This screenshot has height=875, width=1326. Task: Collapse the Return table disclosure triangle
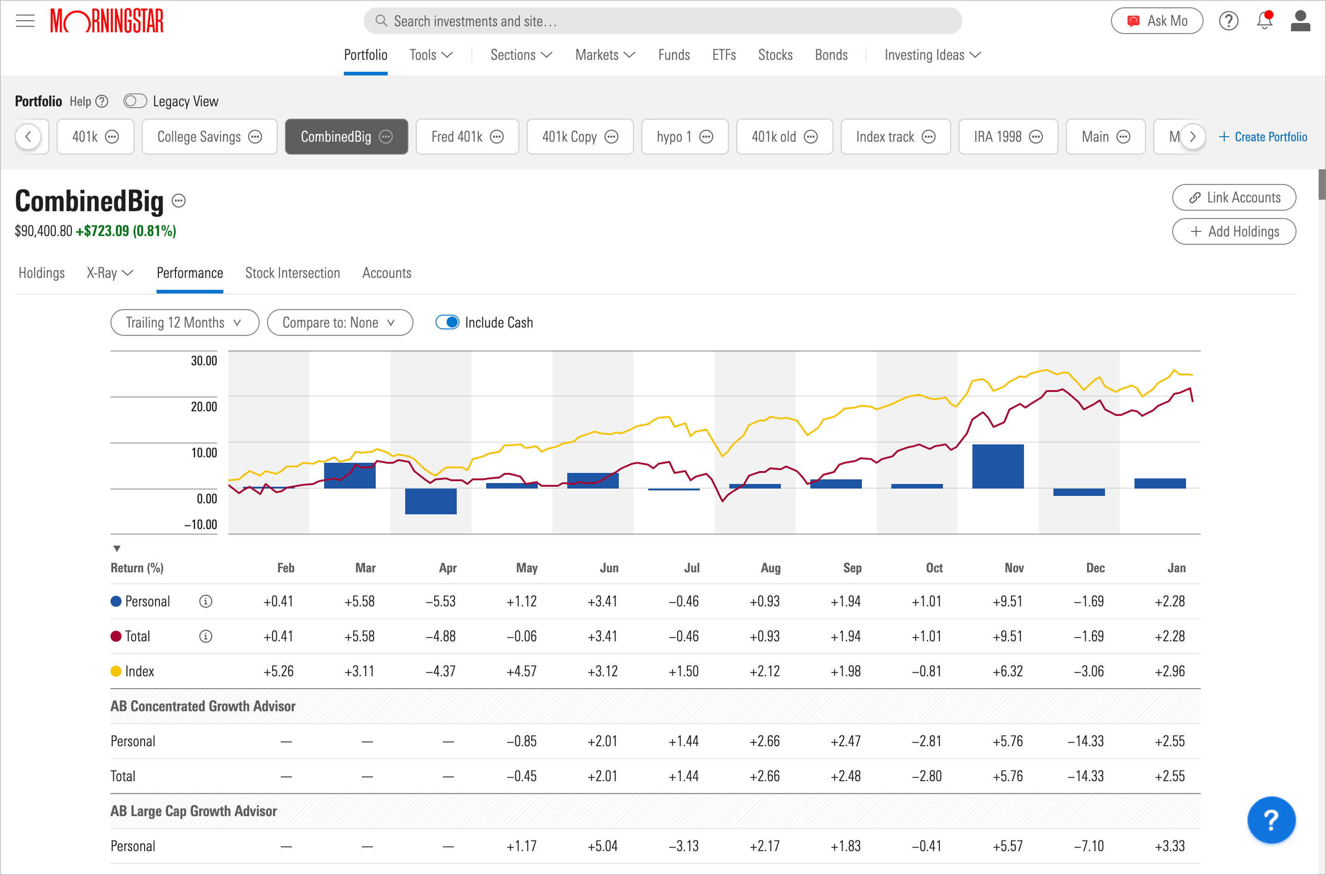coord(116,548)
